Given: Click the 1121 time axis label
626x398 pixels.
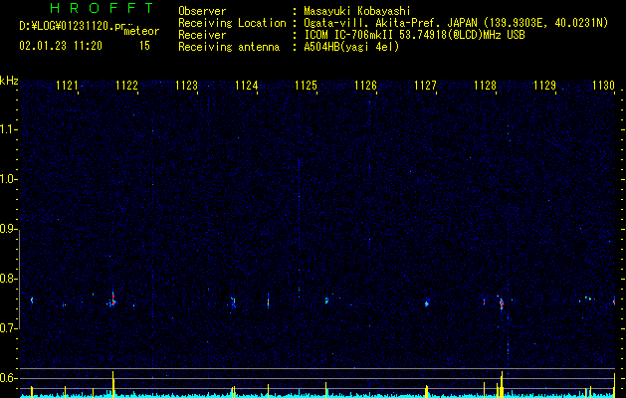Looking at the screenshot, I should [x=67, y=86].
